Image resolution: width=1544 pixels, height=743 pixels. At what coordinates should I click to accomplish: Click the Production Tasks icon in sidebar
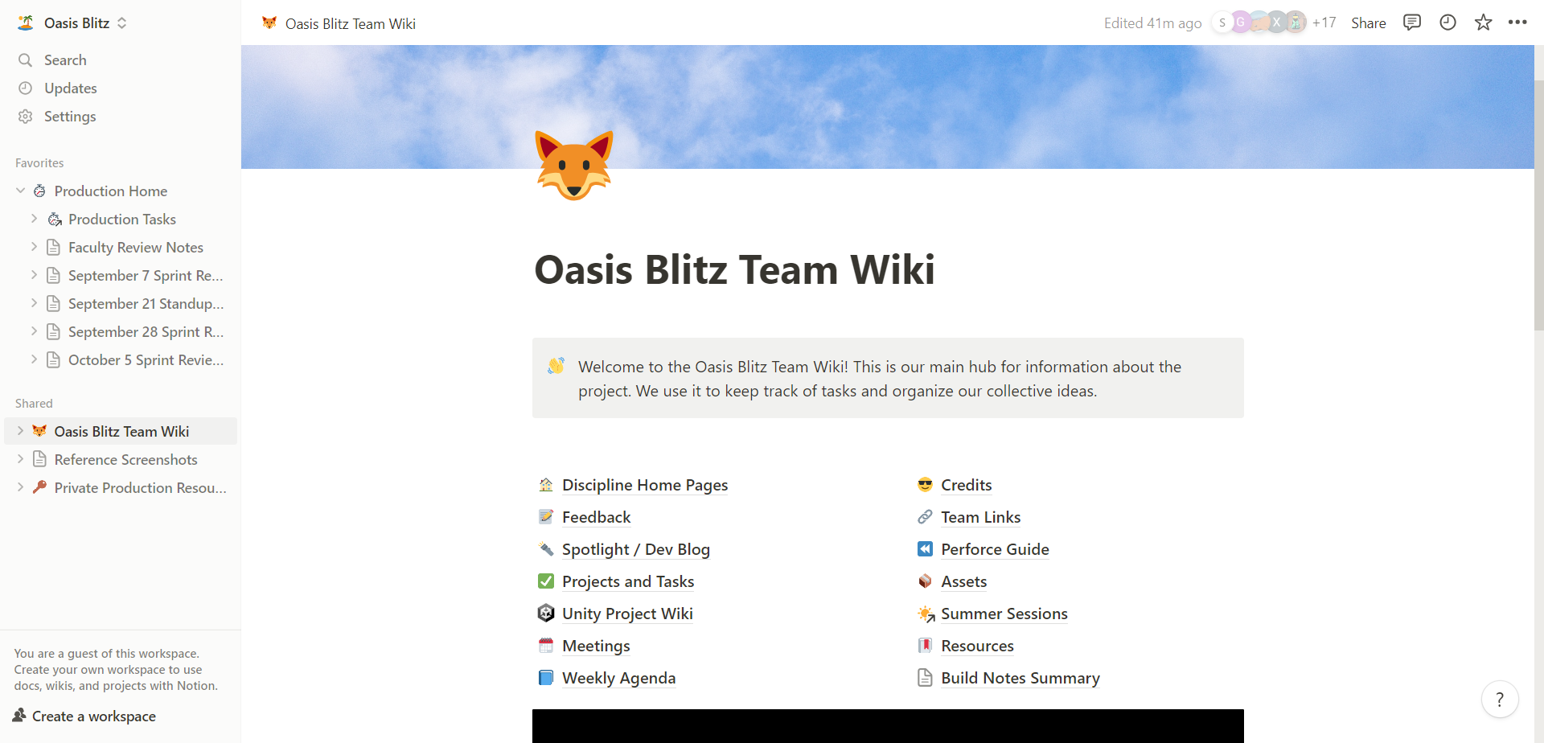click(55, 220)
